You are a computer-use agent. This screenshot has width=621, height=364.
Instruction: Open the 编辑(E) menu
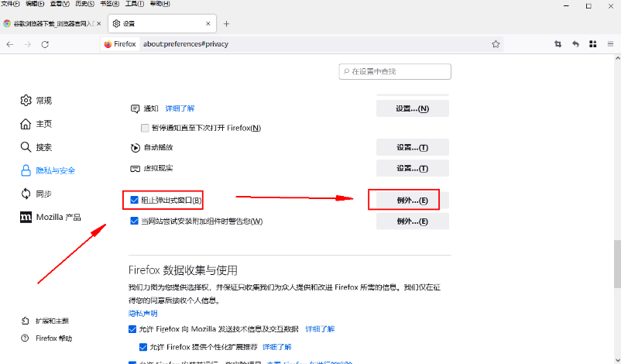coord(35,4)
